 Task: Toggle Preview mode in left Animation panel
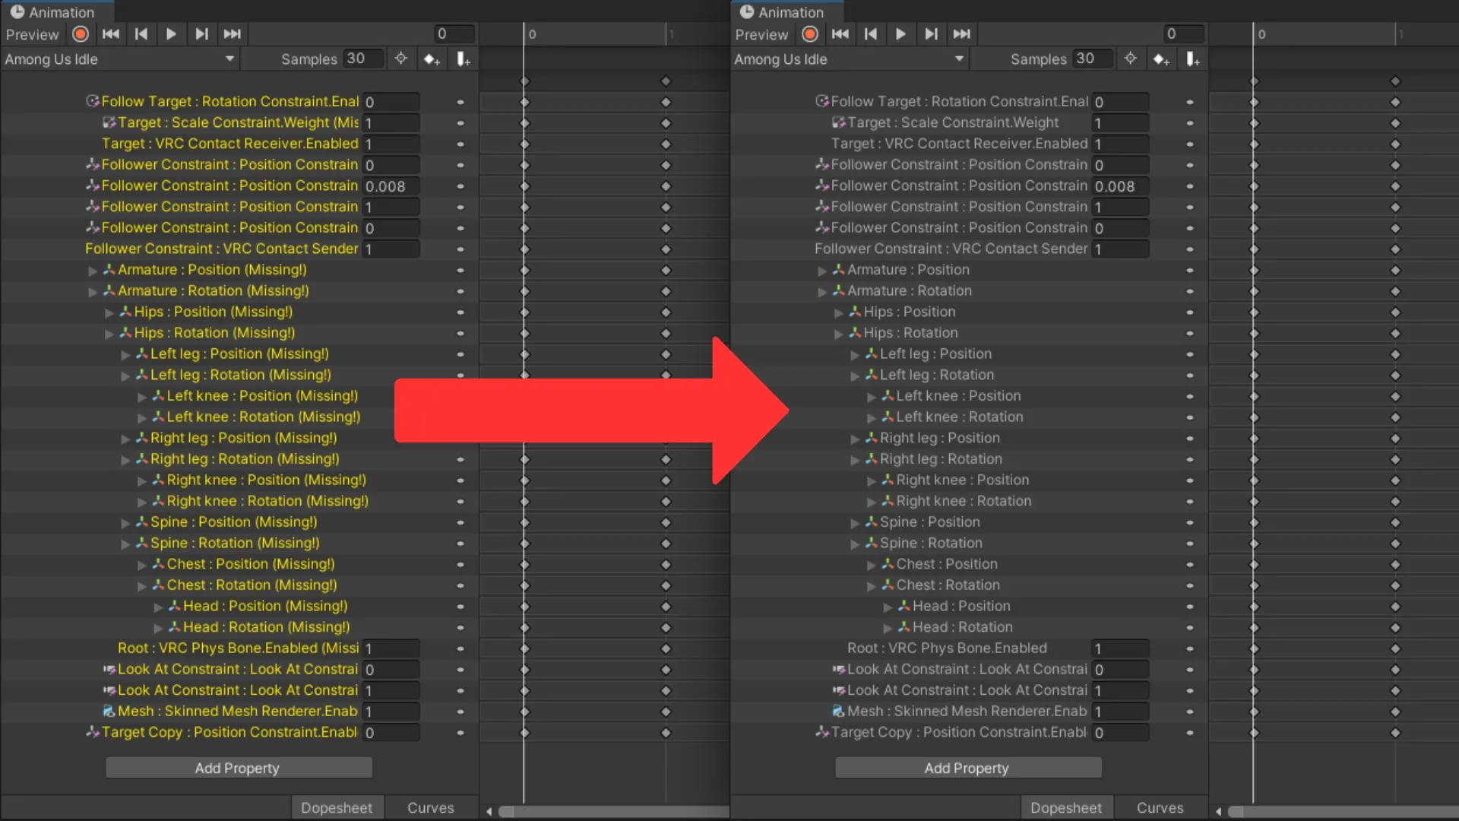[32, 34]
